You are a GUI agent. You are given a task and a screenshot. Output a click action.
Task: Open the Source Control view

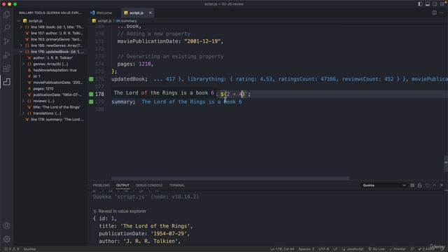(6, 41)
